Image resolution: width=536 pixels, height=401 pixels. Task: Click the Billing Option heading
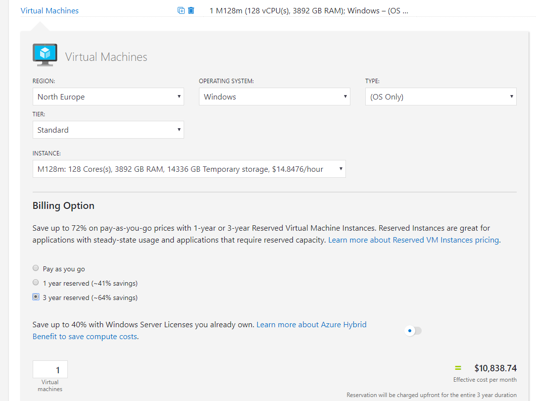tap(63, 206)
